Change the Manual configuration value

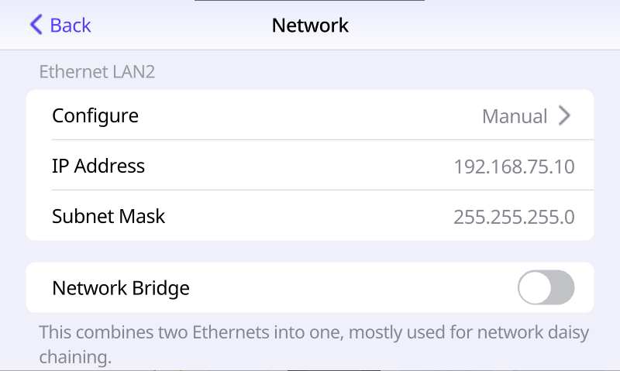tap(515, 116)
